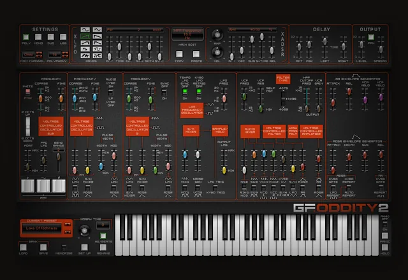
Task: Click the Voltage Controlled Filter block
Action: pyautogui.click(x=274, y=131)
